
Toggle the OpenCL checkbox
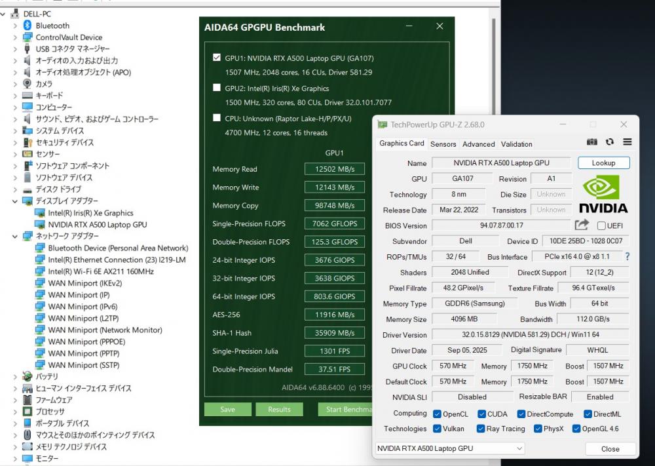pos(437,414)
